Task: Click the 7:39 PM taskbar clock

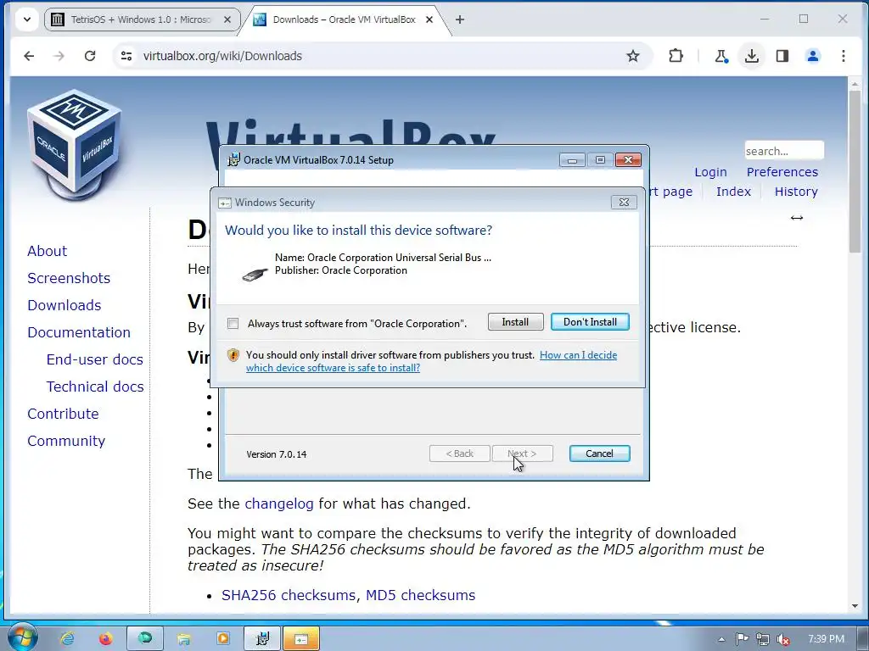Action: [x=826, y=639]
